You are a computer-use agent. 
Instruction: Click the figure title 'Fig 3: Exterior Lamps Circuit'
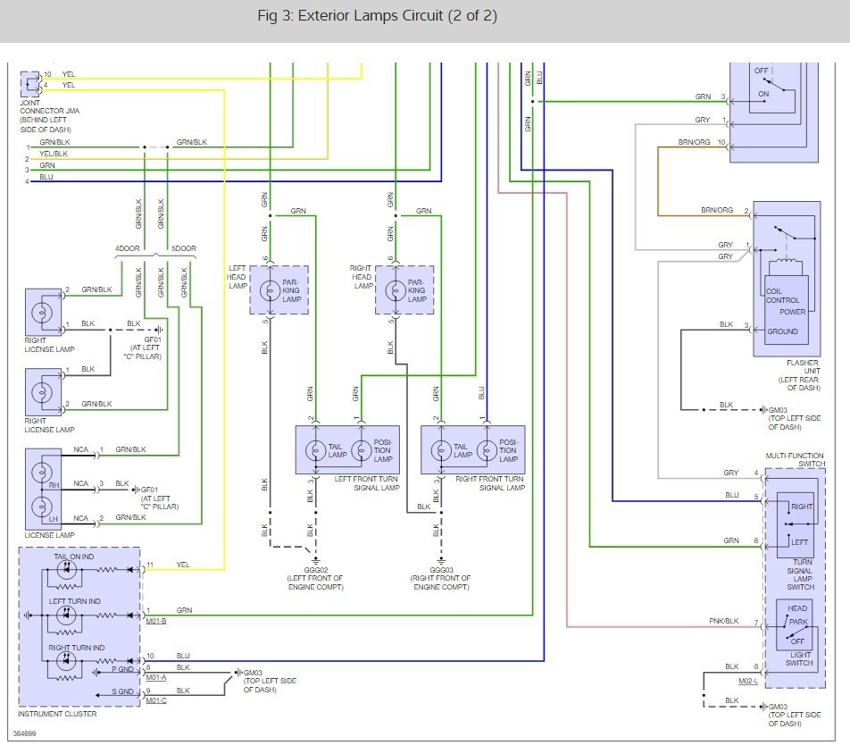[378, 16]
